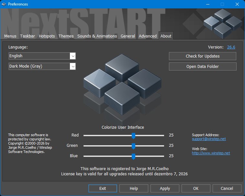The height and width of the screenshot is (196, 245).
Task: Click the Apply button
Action: (165, 188)
